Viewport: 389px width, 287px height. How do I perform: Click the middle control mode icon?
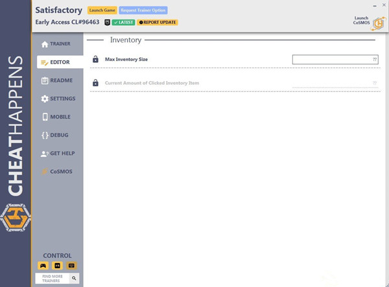[57, 266]
